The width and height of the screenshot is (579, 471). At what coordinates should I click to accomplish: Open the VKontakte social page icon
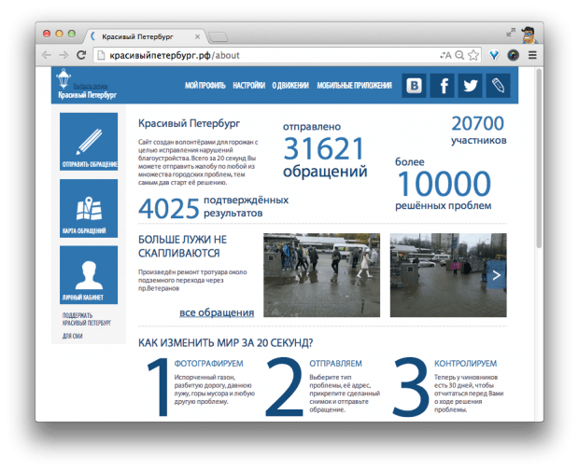coord(414,86)
